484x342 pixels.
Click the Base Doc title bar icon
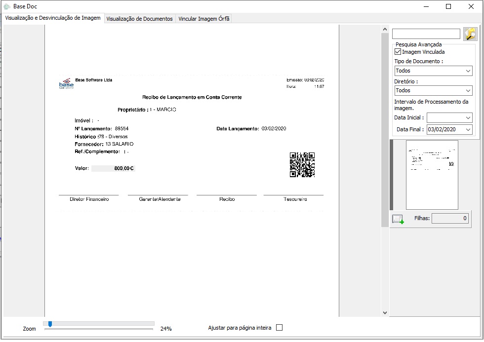7,6
